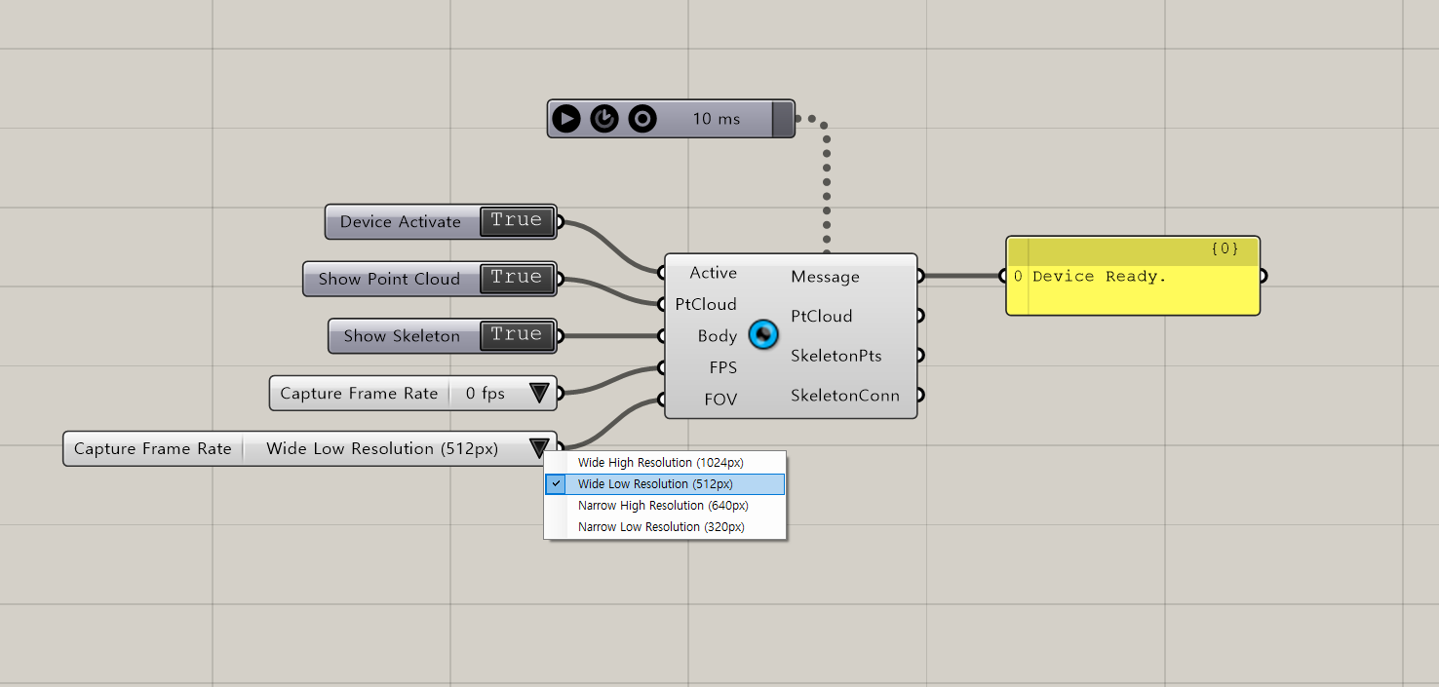
Task: Click the Body input parameter
Action: 718,336
